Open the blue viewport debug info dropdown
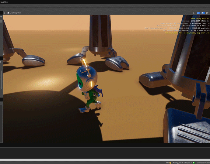 pos(198,13)
